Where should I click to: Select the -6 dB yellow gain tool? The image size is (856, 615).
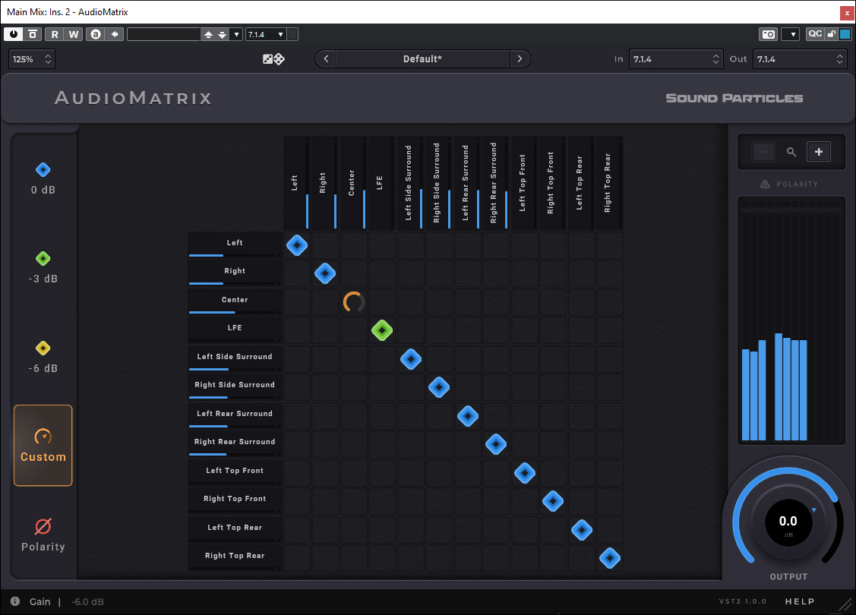coord(43,357)
